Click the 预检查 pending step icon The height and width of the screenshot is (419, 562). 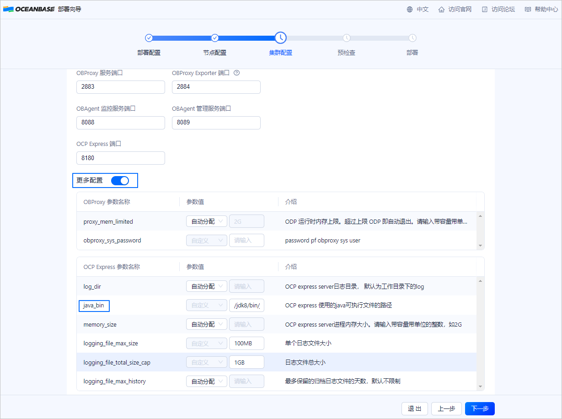pyautogui.click(x=346, y=38)
